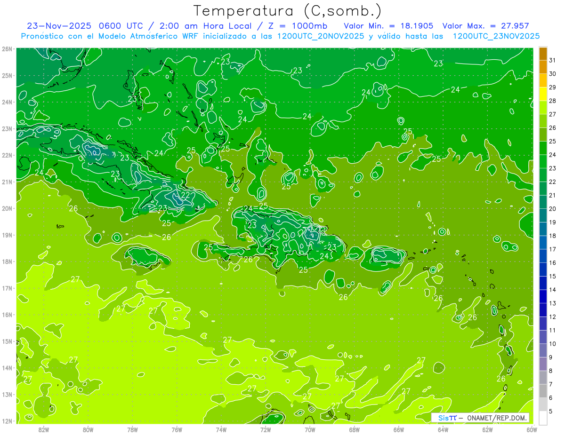Pick the dark blue colorbar segment between 13 and 14

click(543, 296)
